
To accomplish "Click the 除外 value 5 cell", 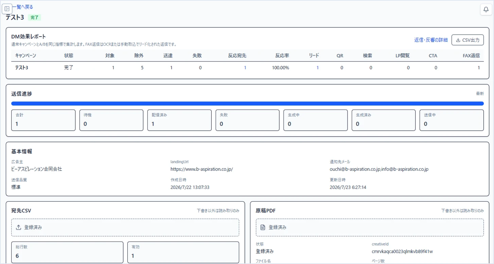I will (x=142, y=68).
